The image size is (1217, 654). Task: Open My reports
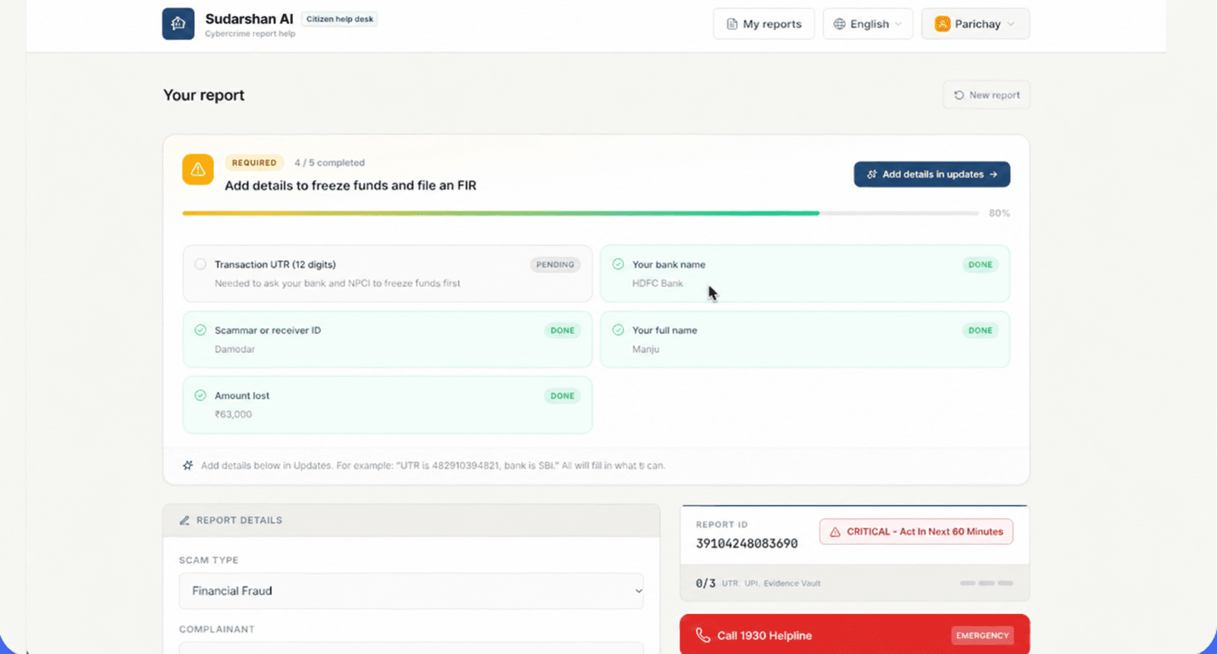[764, 24]
